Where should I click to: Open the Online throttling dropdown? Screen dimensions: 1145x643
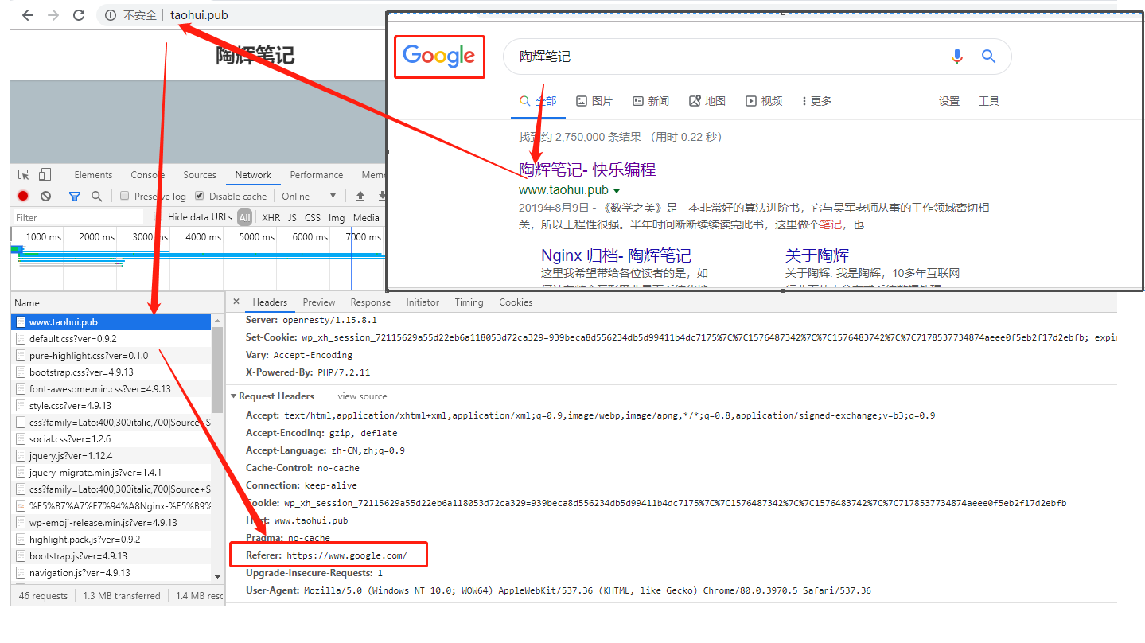click(309, 196)
